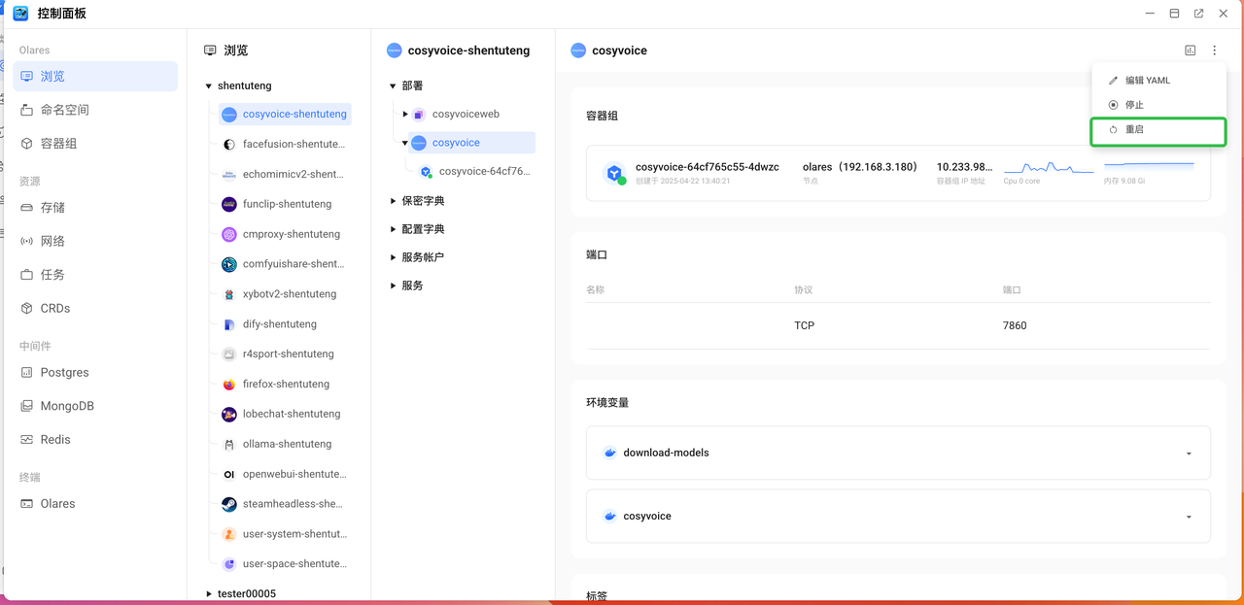Select 停止 in the context menu

1134,105
